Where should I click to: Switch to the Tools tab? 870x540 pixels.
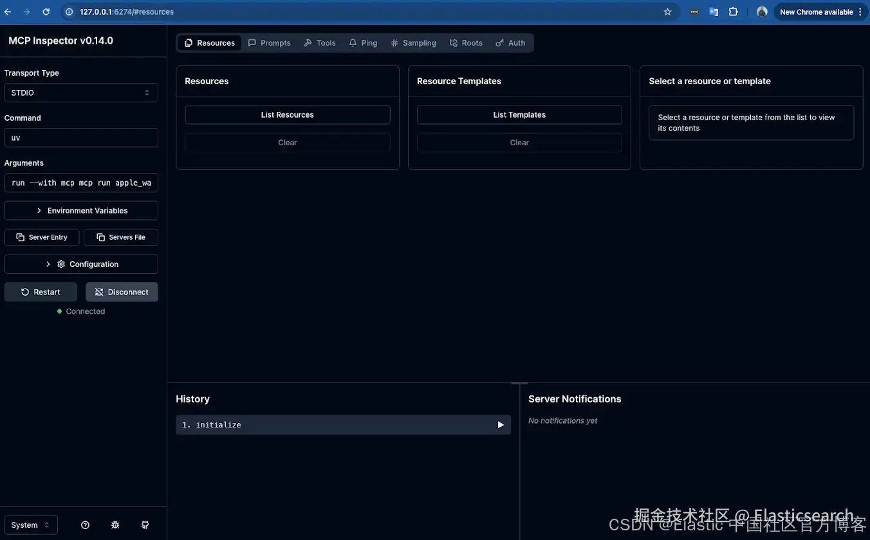320,43
